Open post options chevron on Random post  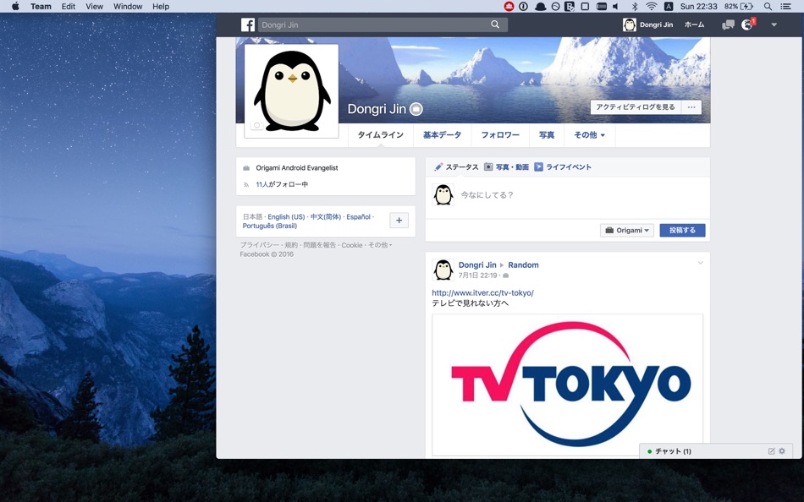tap(700, 263)
